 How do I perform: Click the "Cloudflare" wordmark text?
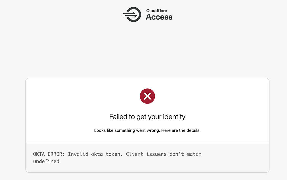(x=156, y=11)
